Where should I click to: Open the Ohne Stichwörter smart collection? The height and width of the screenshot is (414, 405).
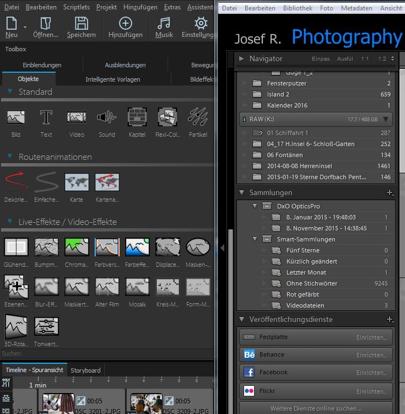[x=311, y=283]
